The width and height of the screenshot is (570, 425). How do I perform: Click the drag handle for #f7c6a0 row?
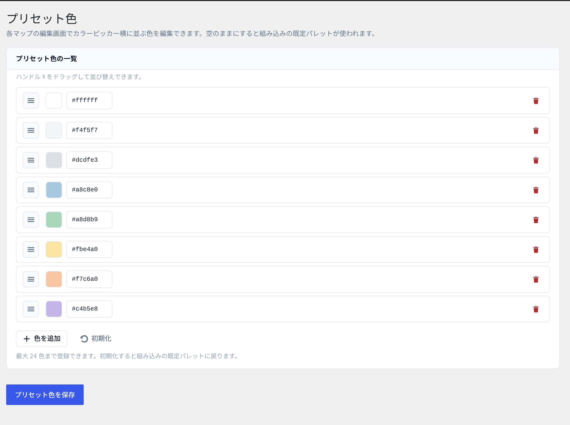[x=31, y=279]
